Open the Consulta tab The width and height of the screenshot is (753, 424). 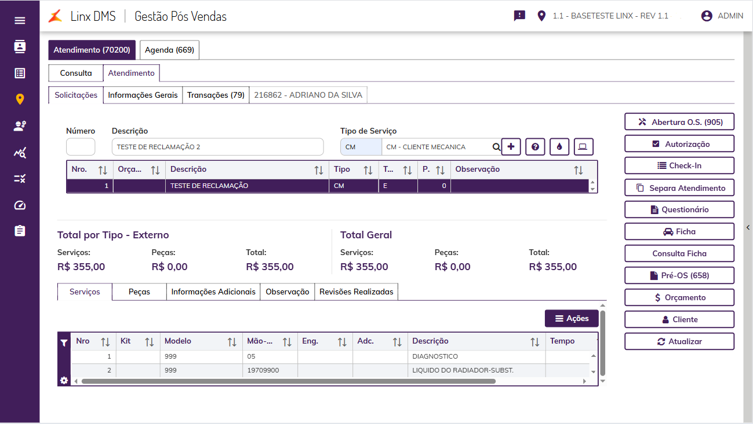76,73
